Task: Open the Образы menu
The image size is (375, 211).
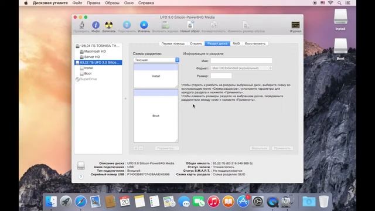Action: (x=112, y=3)
